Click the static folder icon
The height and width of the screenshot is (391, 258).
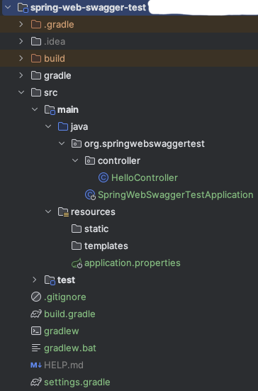tap(77, 228)
